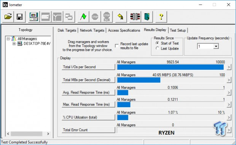
Task: Open options arrow for Total Error Count row
Action: point(229,130)
